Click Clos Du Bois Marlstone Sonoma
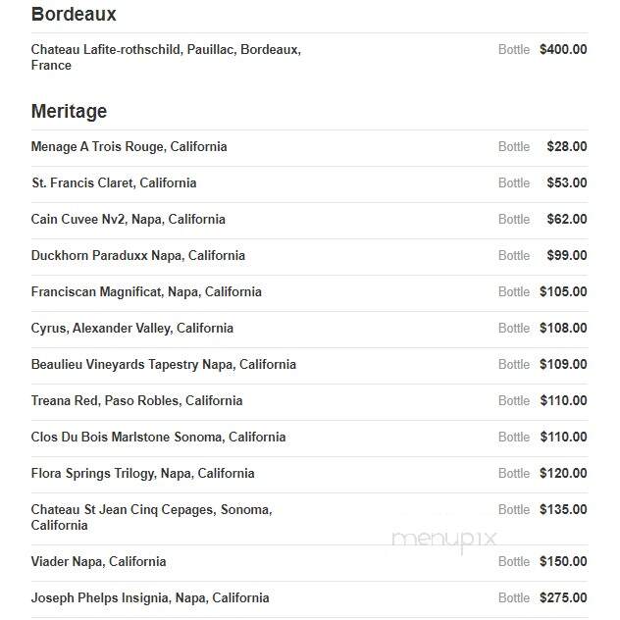Screen dimensions: 620x620 158,438
